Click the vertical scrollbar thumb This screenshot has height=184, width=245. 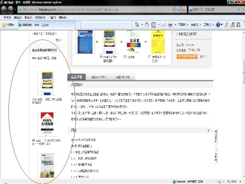click(x=243, y=72)
